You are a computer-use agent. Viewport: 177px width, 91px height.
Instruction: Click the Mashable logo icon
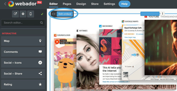coord(100,26)
